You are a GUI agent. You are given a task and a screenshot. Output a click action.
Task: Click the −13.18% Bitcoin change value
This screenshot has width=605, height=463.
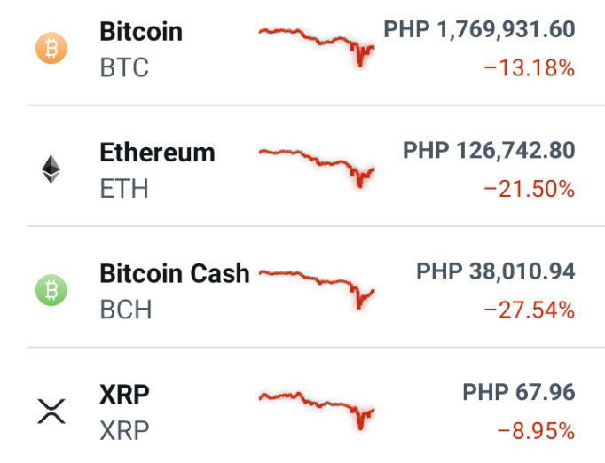pyautogui.click(x=530, y=68)
